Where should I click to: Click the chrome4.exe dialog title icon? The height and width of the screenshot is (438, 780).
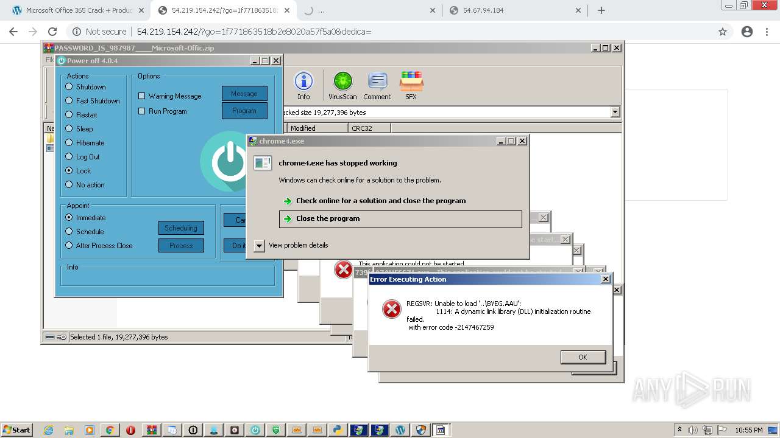click(253, 141)
